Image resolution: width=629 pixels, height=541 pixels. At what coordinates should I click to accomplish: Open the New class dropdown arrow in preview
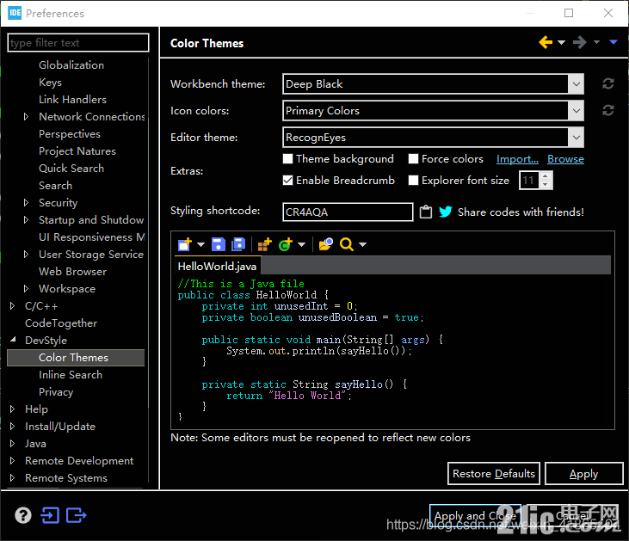(x=302, y=244)
